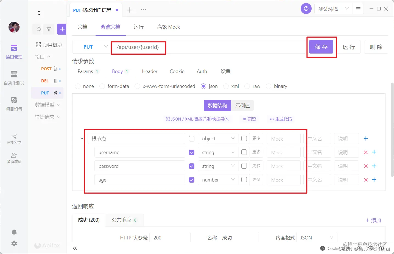Open the 接口管理 sidebar panel

(x=14, y=52)
